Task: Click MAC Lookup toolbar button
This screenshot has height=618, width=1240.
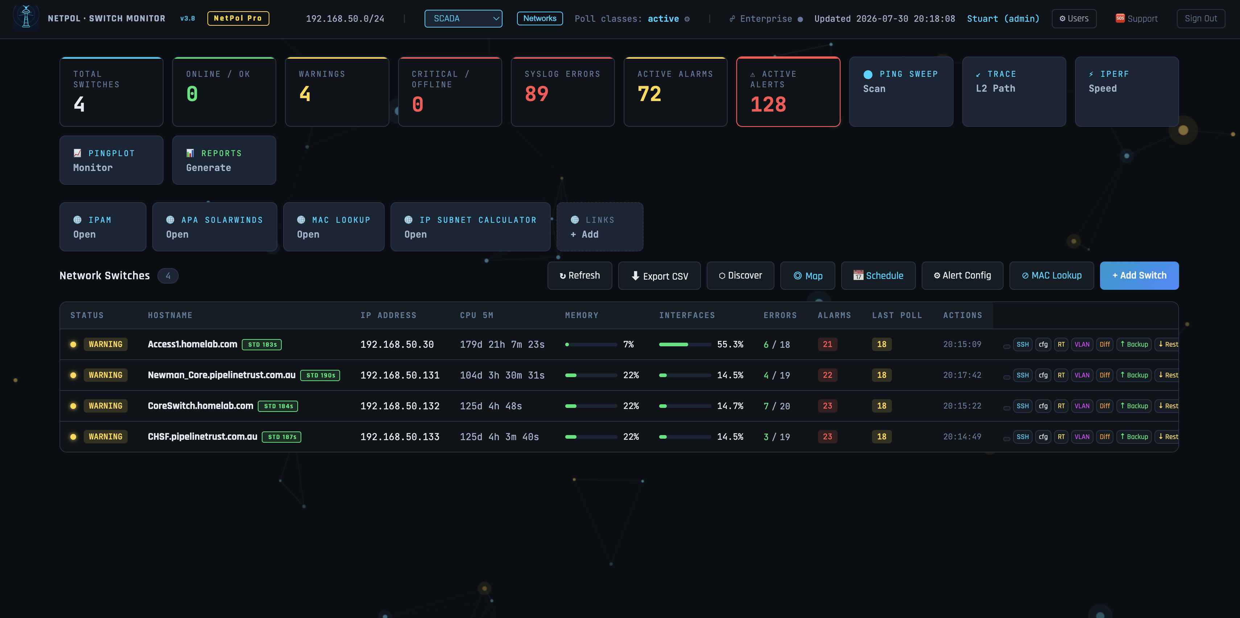Action: (x=1051, y=276)
